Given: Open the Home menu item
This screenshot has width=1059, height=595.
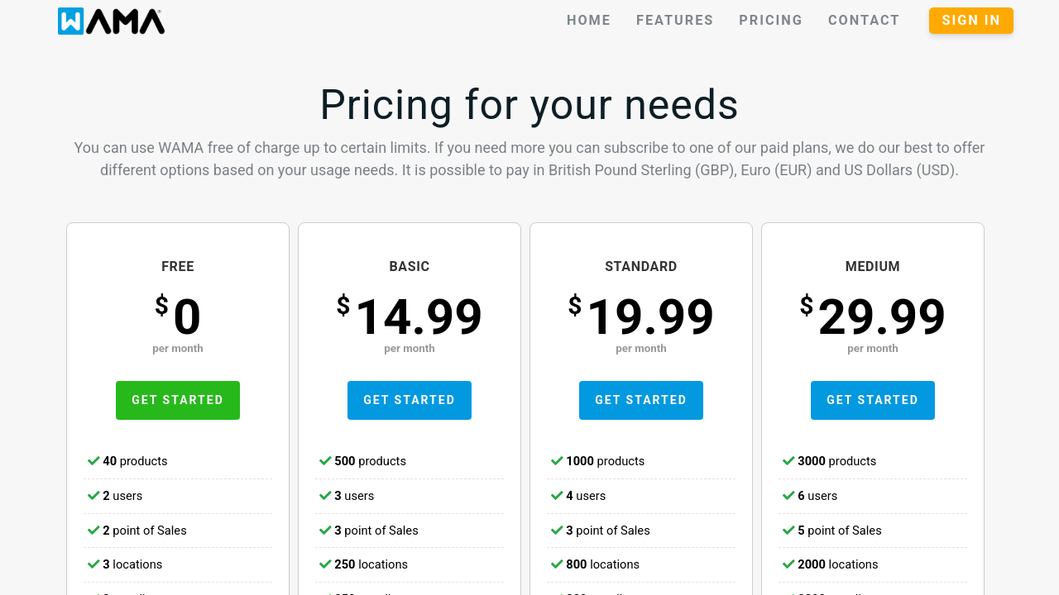Looking at the screenshot, I should coord(588,21).
